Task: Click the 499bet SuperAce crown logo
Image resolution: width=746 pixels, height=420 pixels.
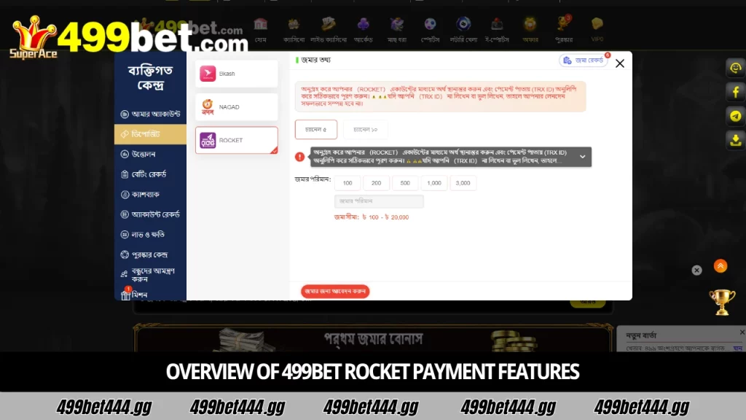Action: (x=32, y=38)
